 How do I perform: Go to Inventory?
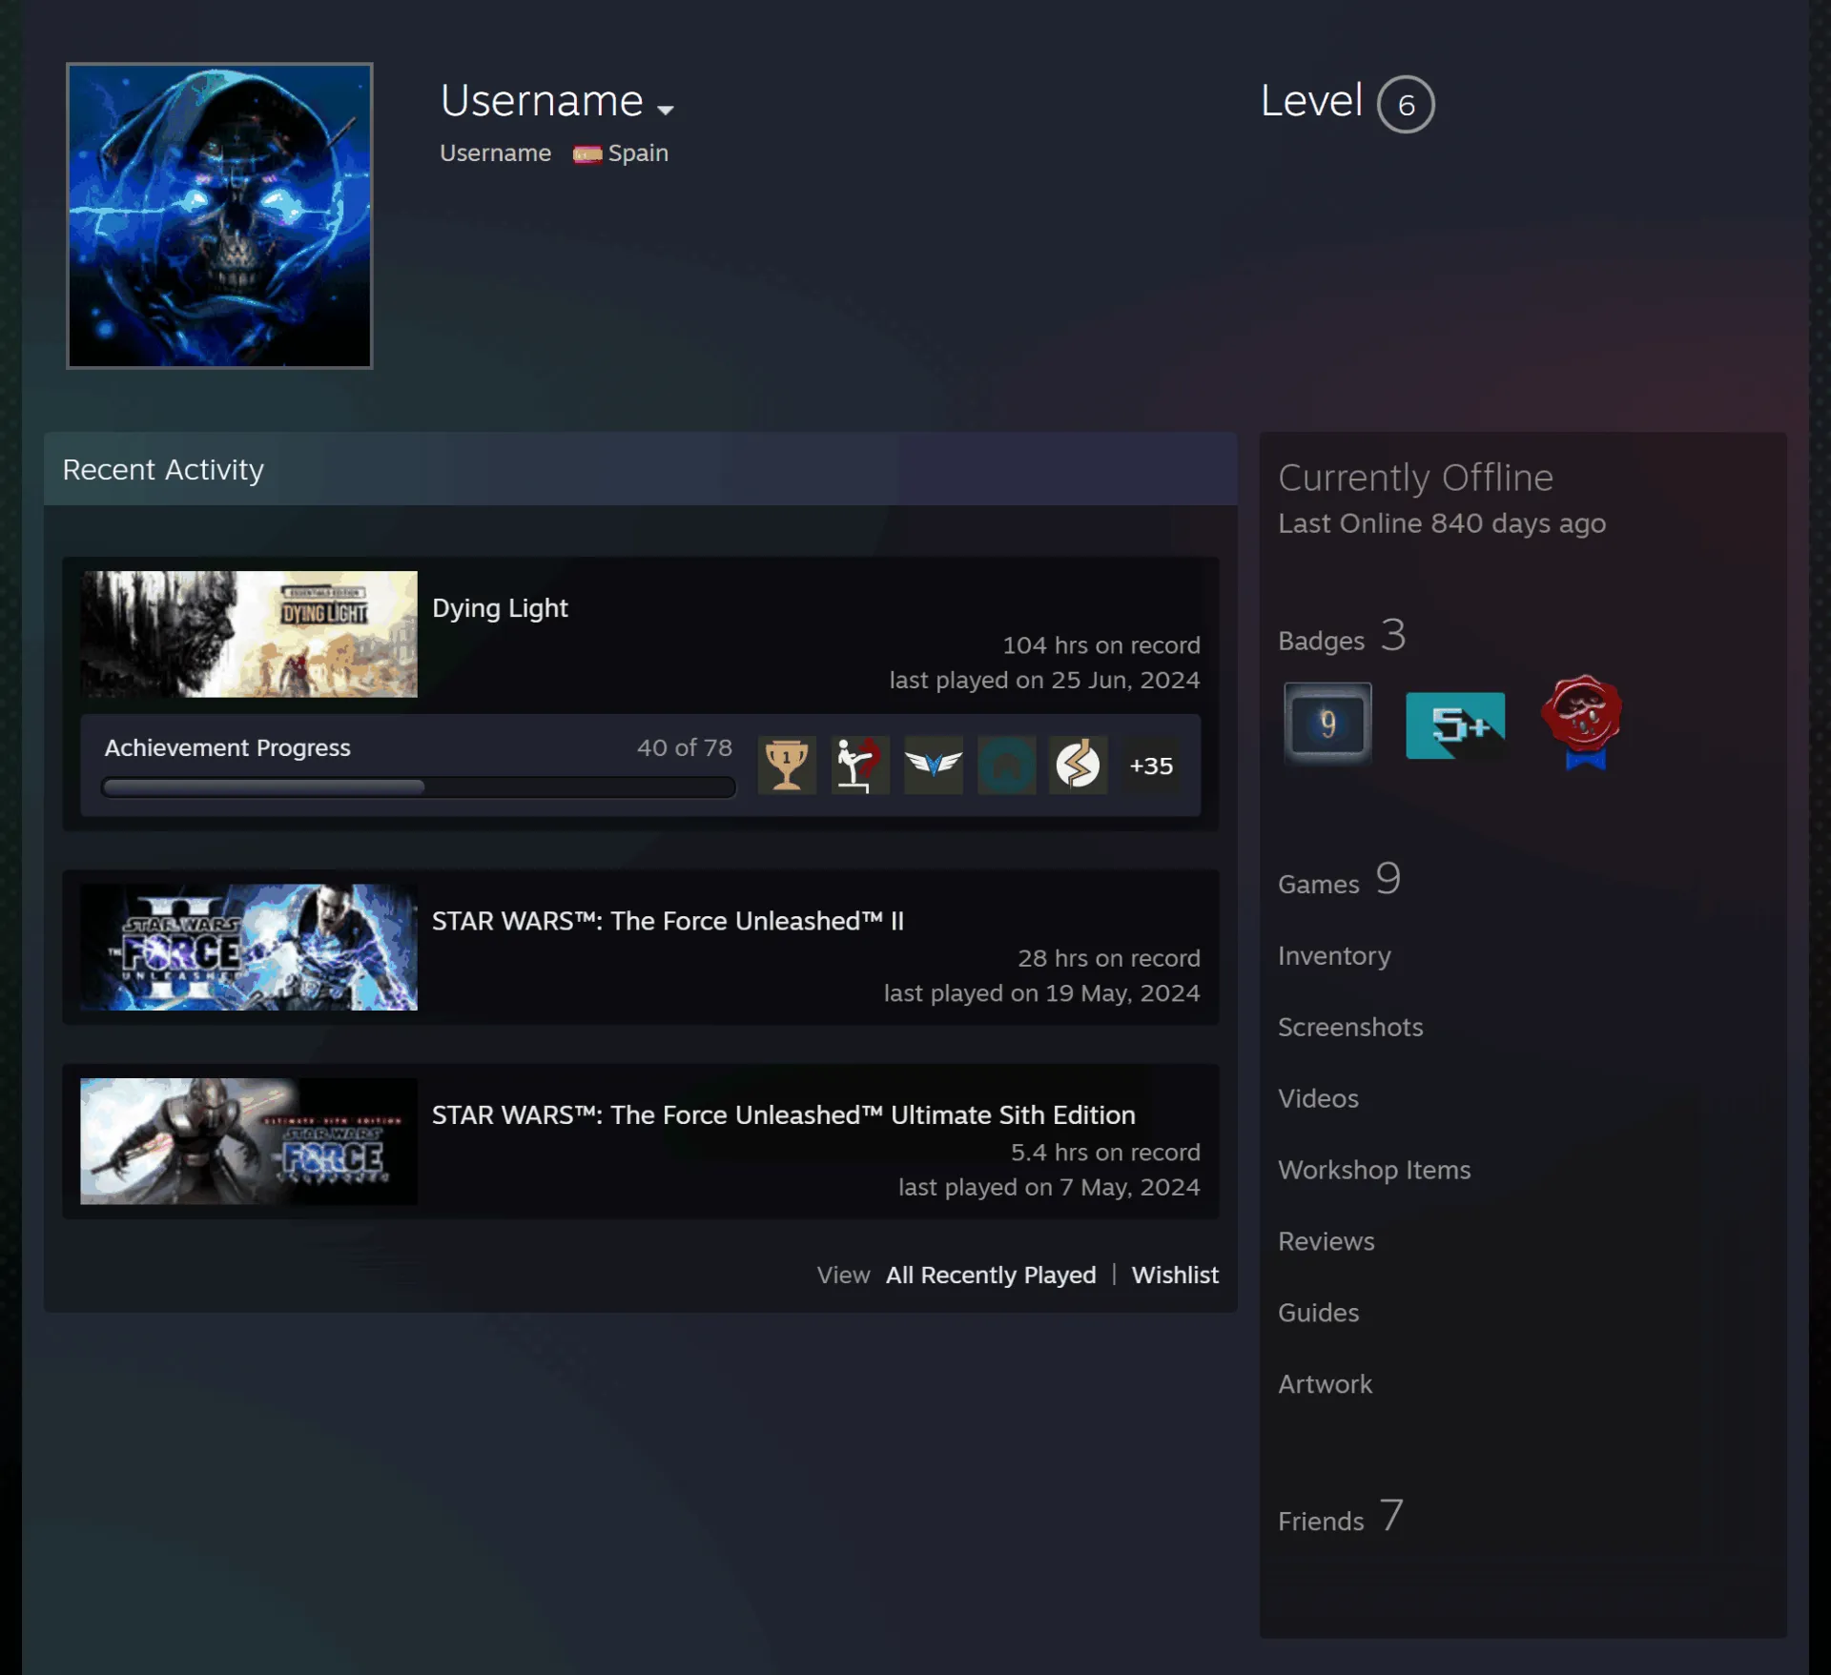(x=1334, y=955)
